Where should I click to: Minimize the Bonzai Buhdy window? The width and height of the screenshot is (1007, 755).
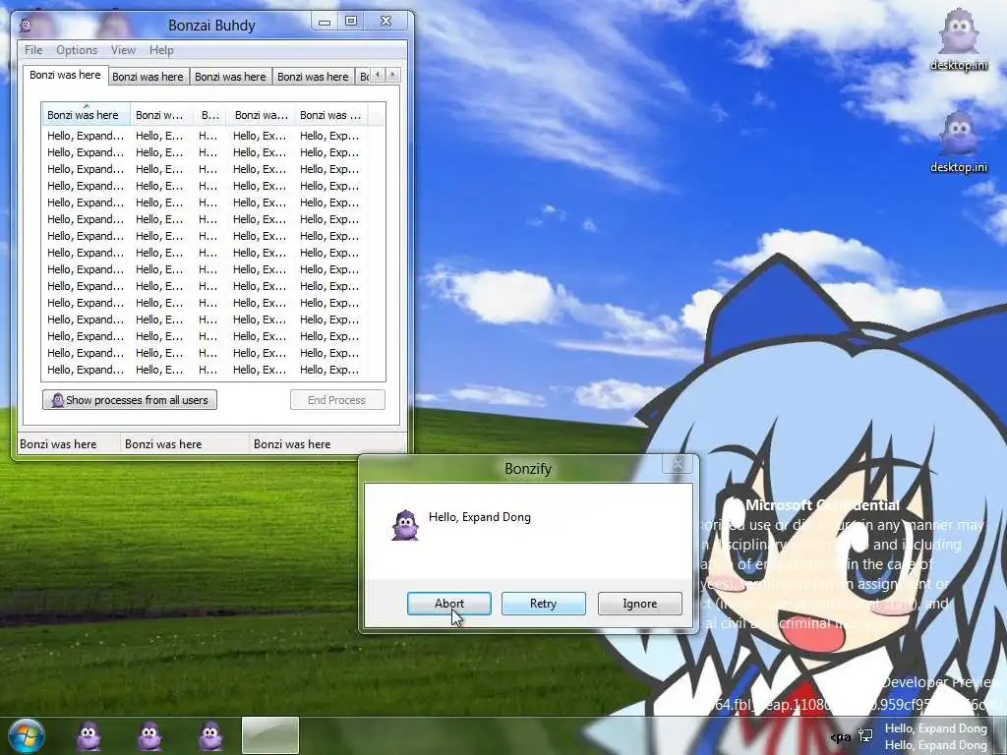[x=325, y=22]
